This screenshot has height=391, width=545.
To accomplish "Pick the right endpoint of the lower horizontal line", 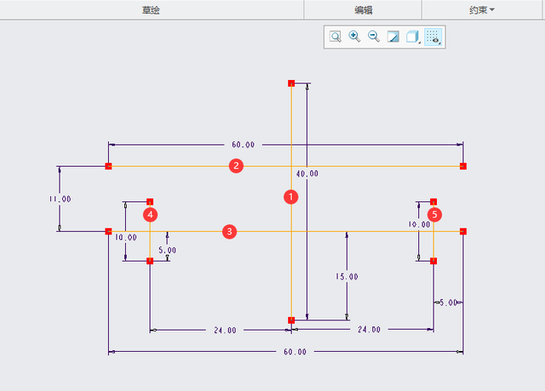I will click(x=463, y=231).
